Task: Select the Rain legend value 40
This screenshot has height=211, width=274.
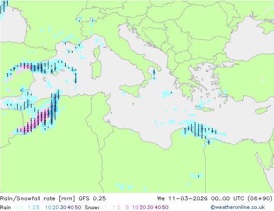Action: 70,208
